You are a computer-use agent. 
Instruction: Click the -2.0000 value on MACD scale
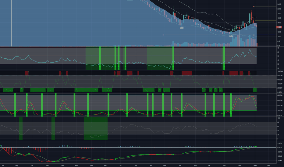(279, 152)
